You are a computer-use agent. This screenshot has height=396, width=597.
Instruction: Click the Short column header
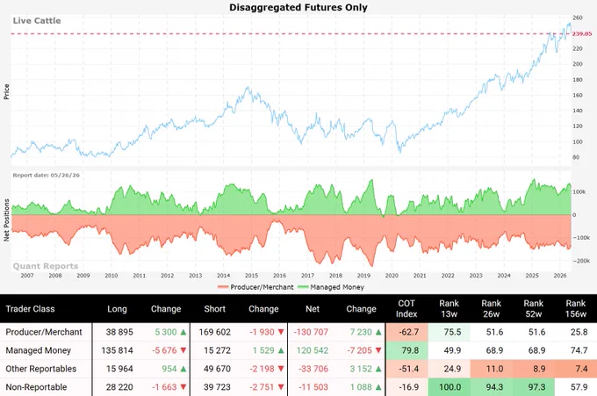coord(215,309)
